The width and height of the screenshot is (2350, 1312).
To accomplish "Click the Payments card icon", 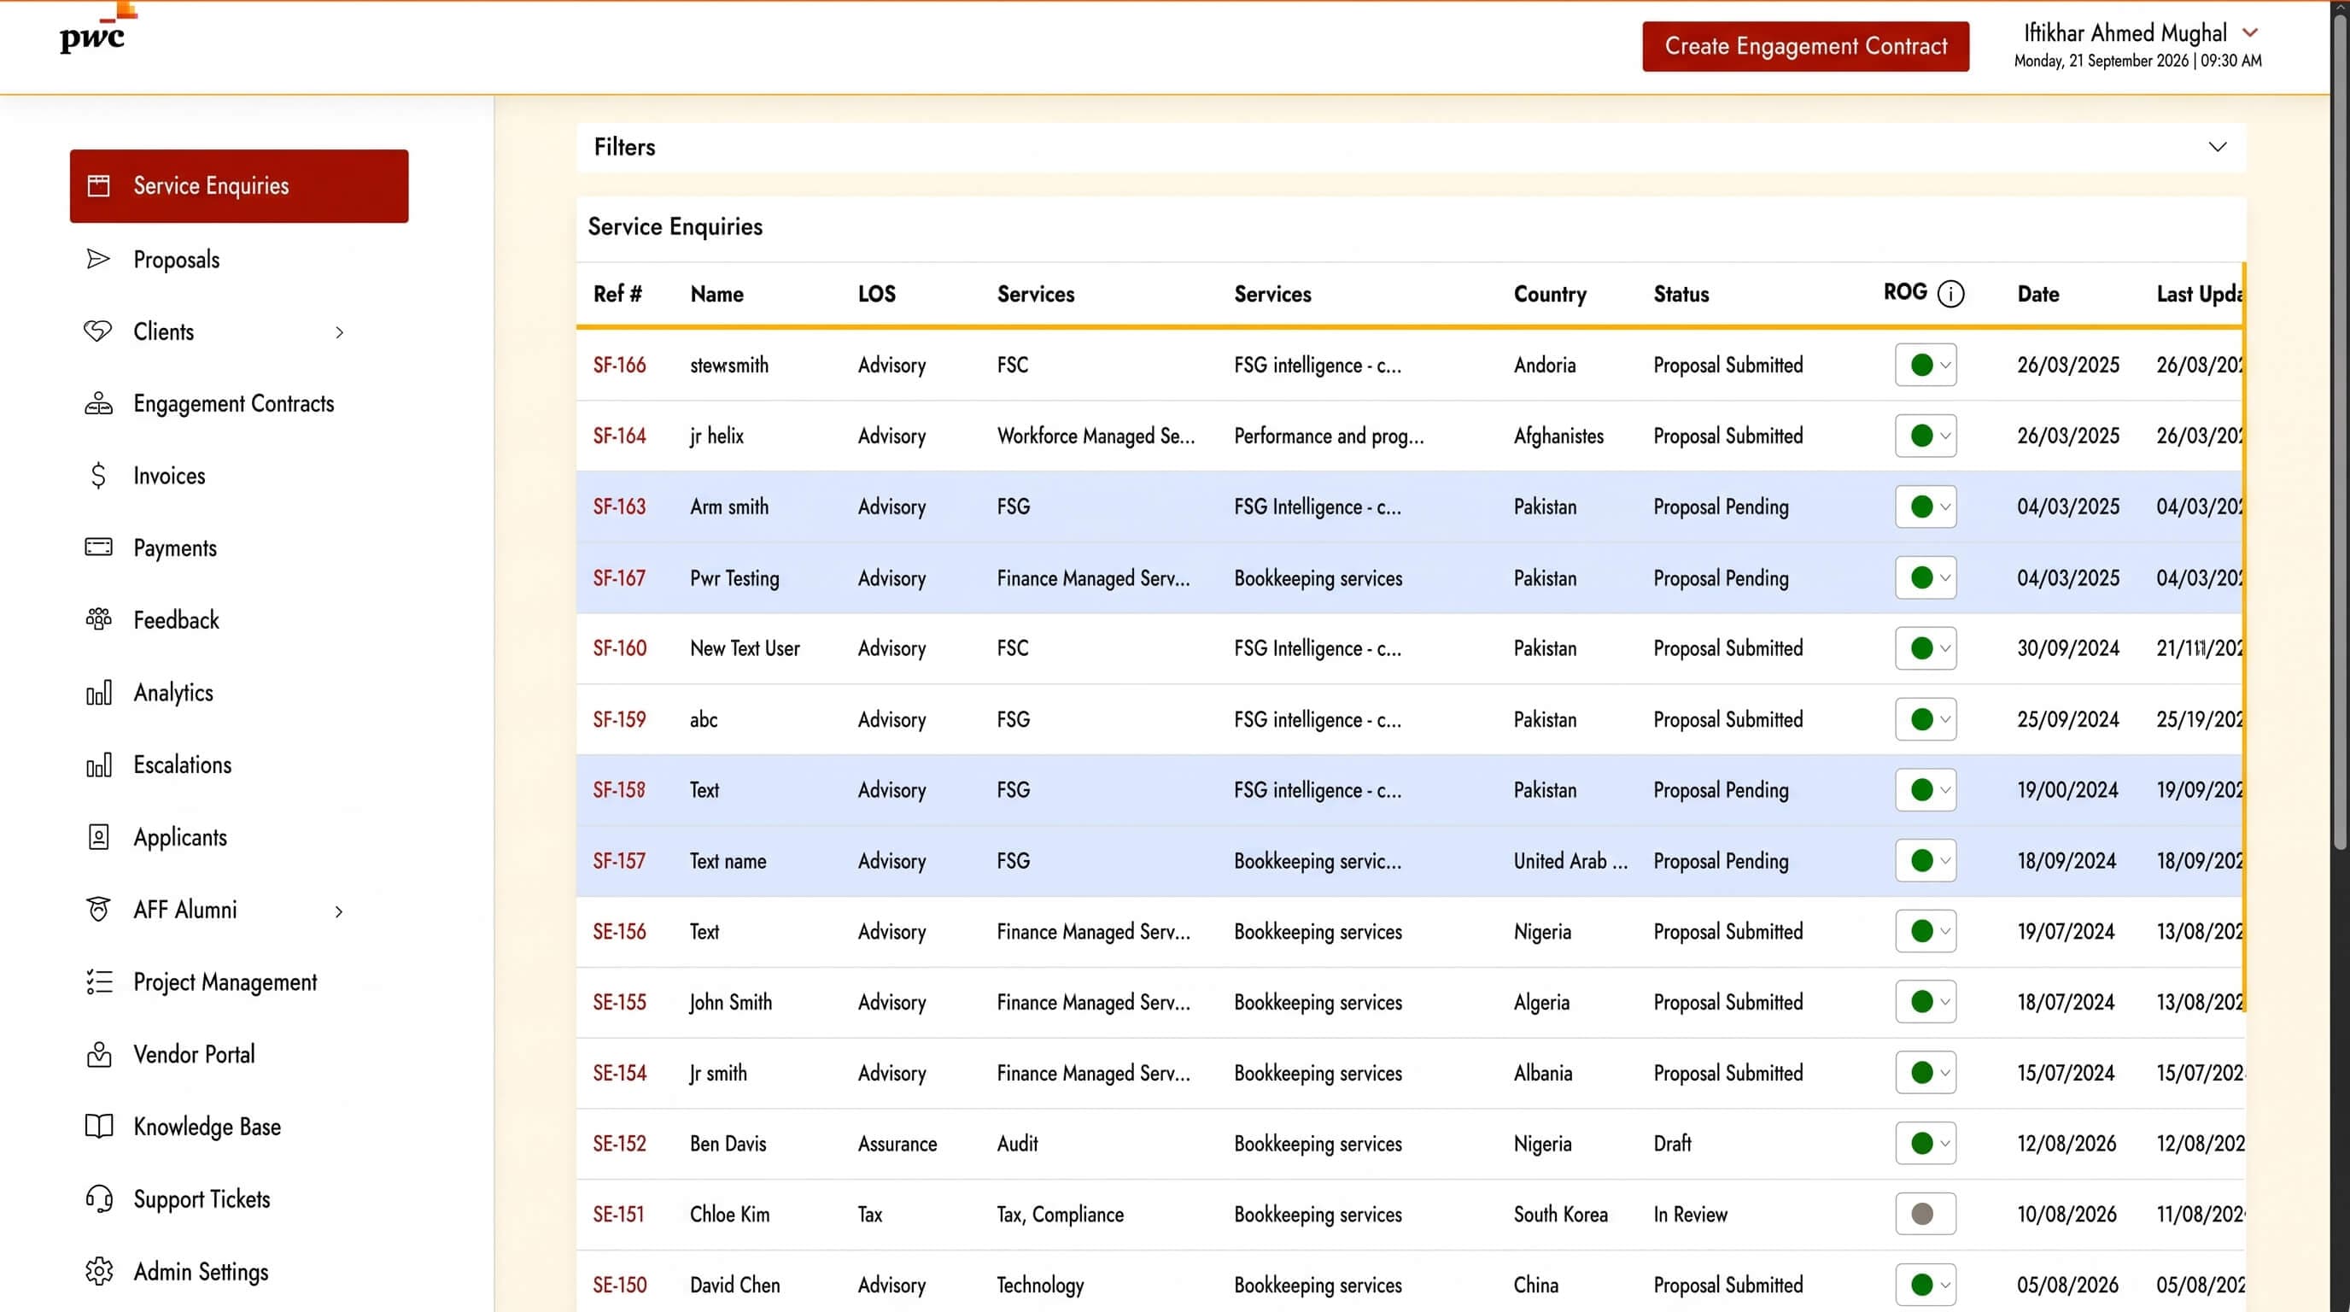I will 98,548.
